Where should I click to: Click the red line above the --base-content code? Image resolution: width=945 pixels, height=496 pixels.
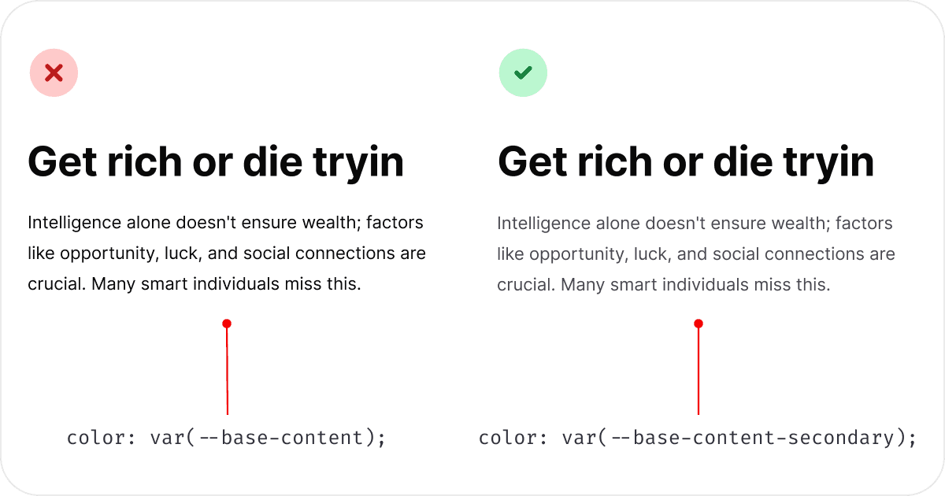point(227,370)
